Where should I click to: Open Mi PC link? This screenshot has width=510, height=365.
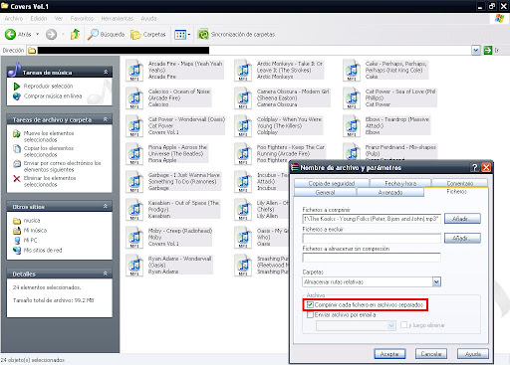coord(30,241)
